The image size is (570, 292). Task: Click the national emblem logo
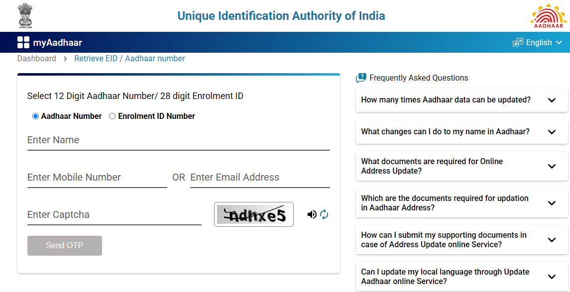(x=25, y=15)
